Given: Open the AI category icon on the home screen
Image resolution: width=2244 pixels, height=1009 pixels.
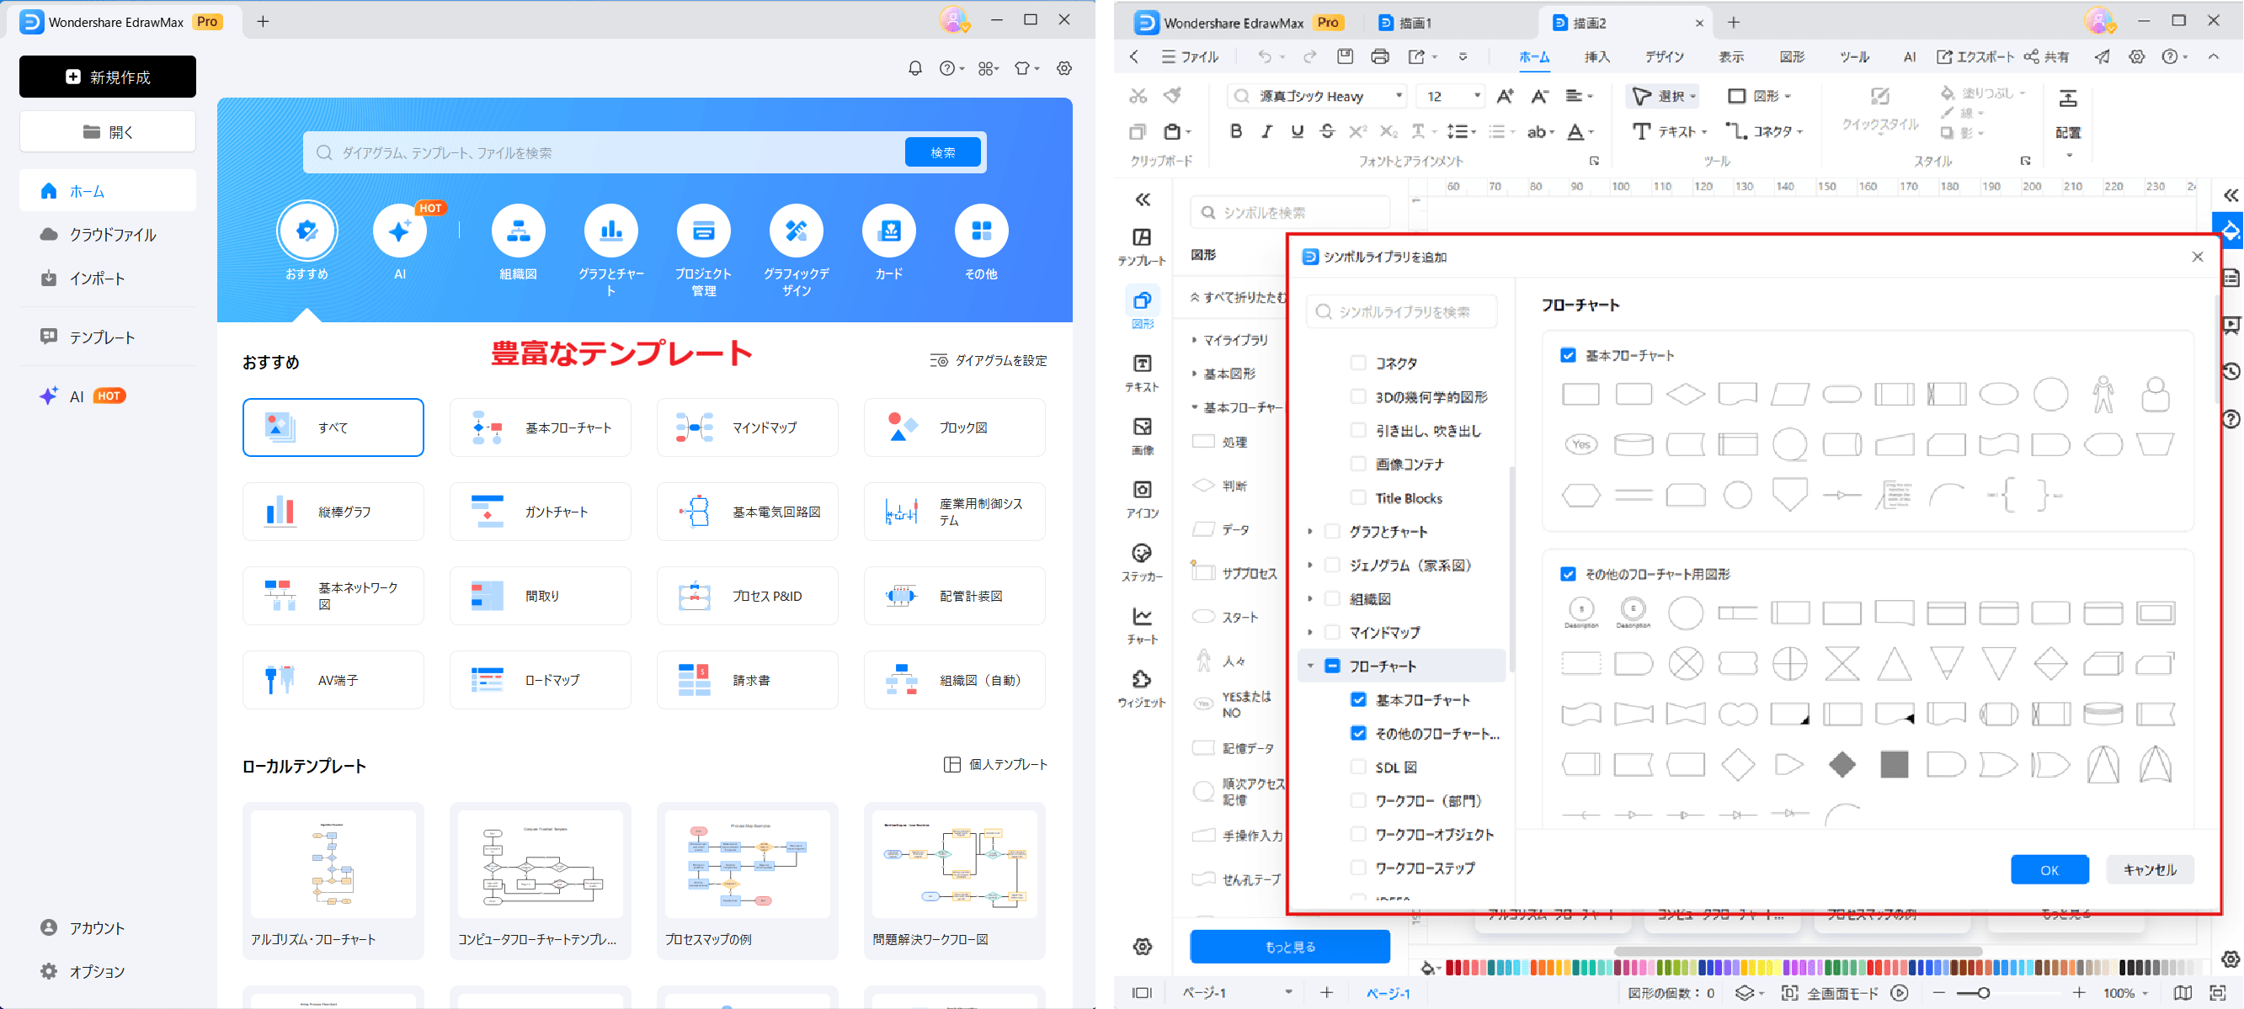Looking at the screenshot, I should [x=400, y=231].
